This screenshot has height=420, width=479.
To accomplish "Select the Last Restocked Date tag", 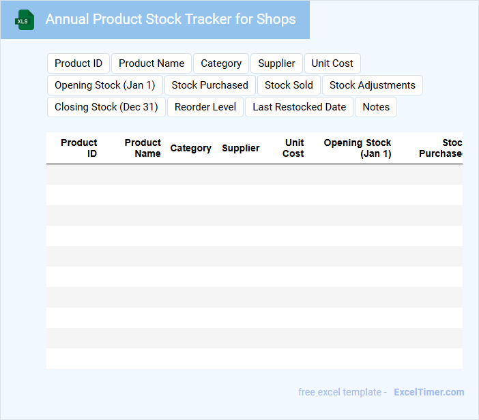I will pos(300,107).
